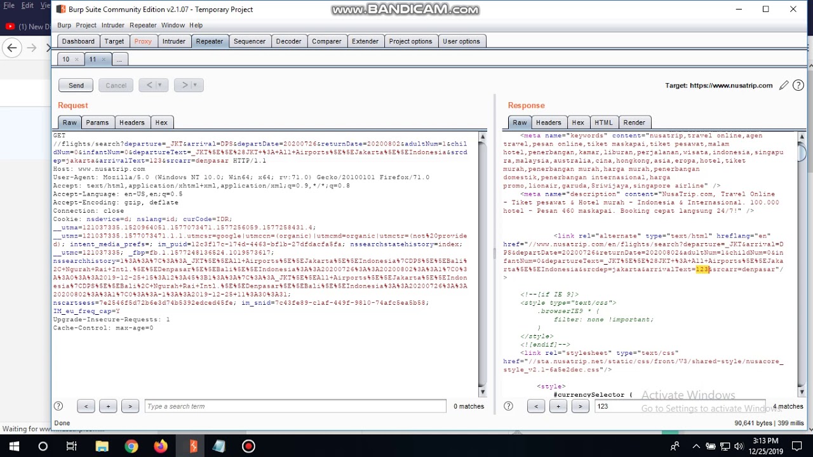The height and width of the screenshot is (457, 813).
Task: Open response search options plus button
Action: click(x=558, y=406)
